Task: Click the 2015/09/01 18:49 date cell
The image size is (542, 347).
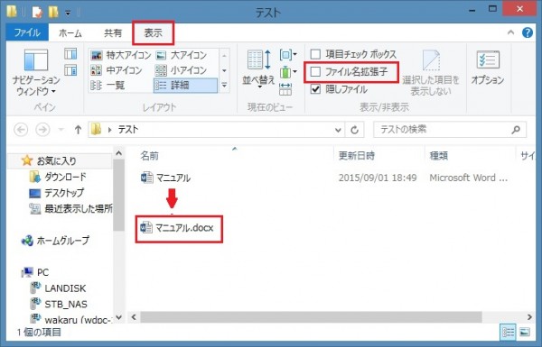Action: click(378, 178)
